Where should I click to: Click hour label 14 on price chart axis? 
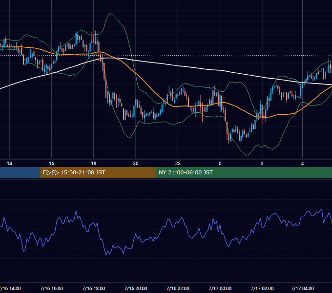coord(10,164)
